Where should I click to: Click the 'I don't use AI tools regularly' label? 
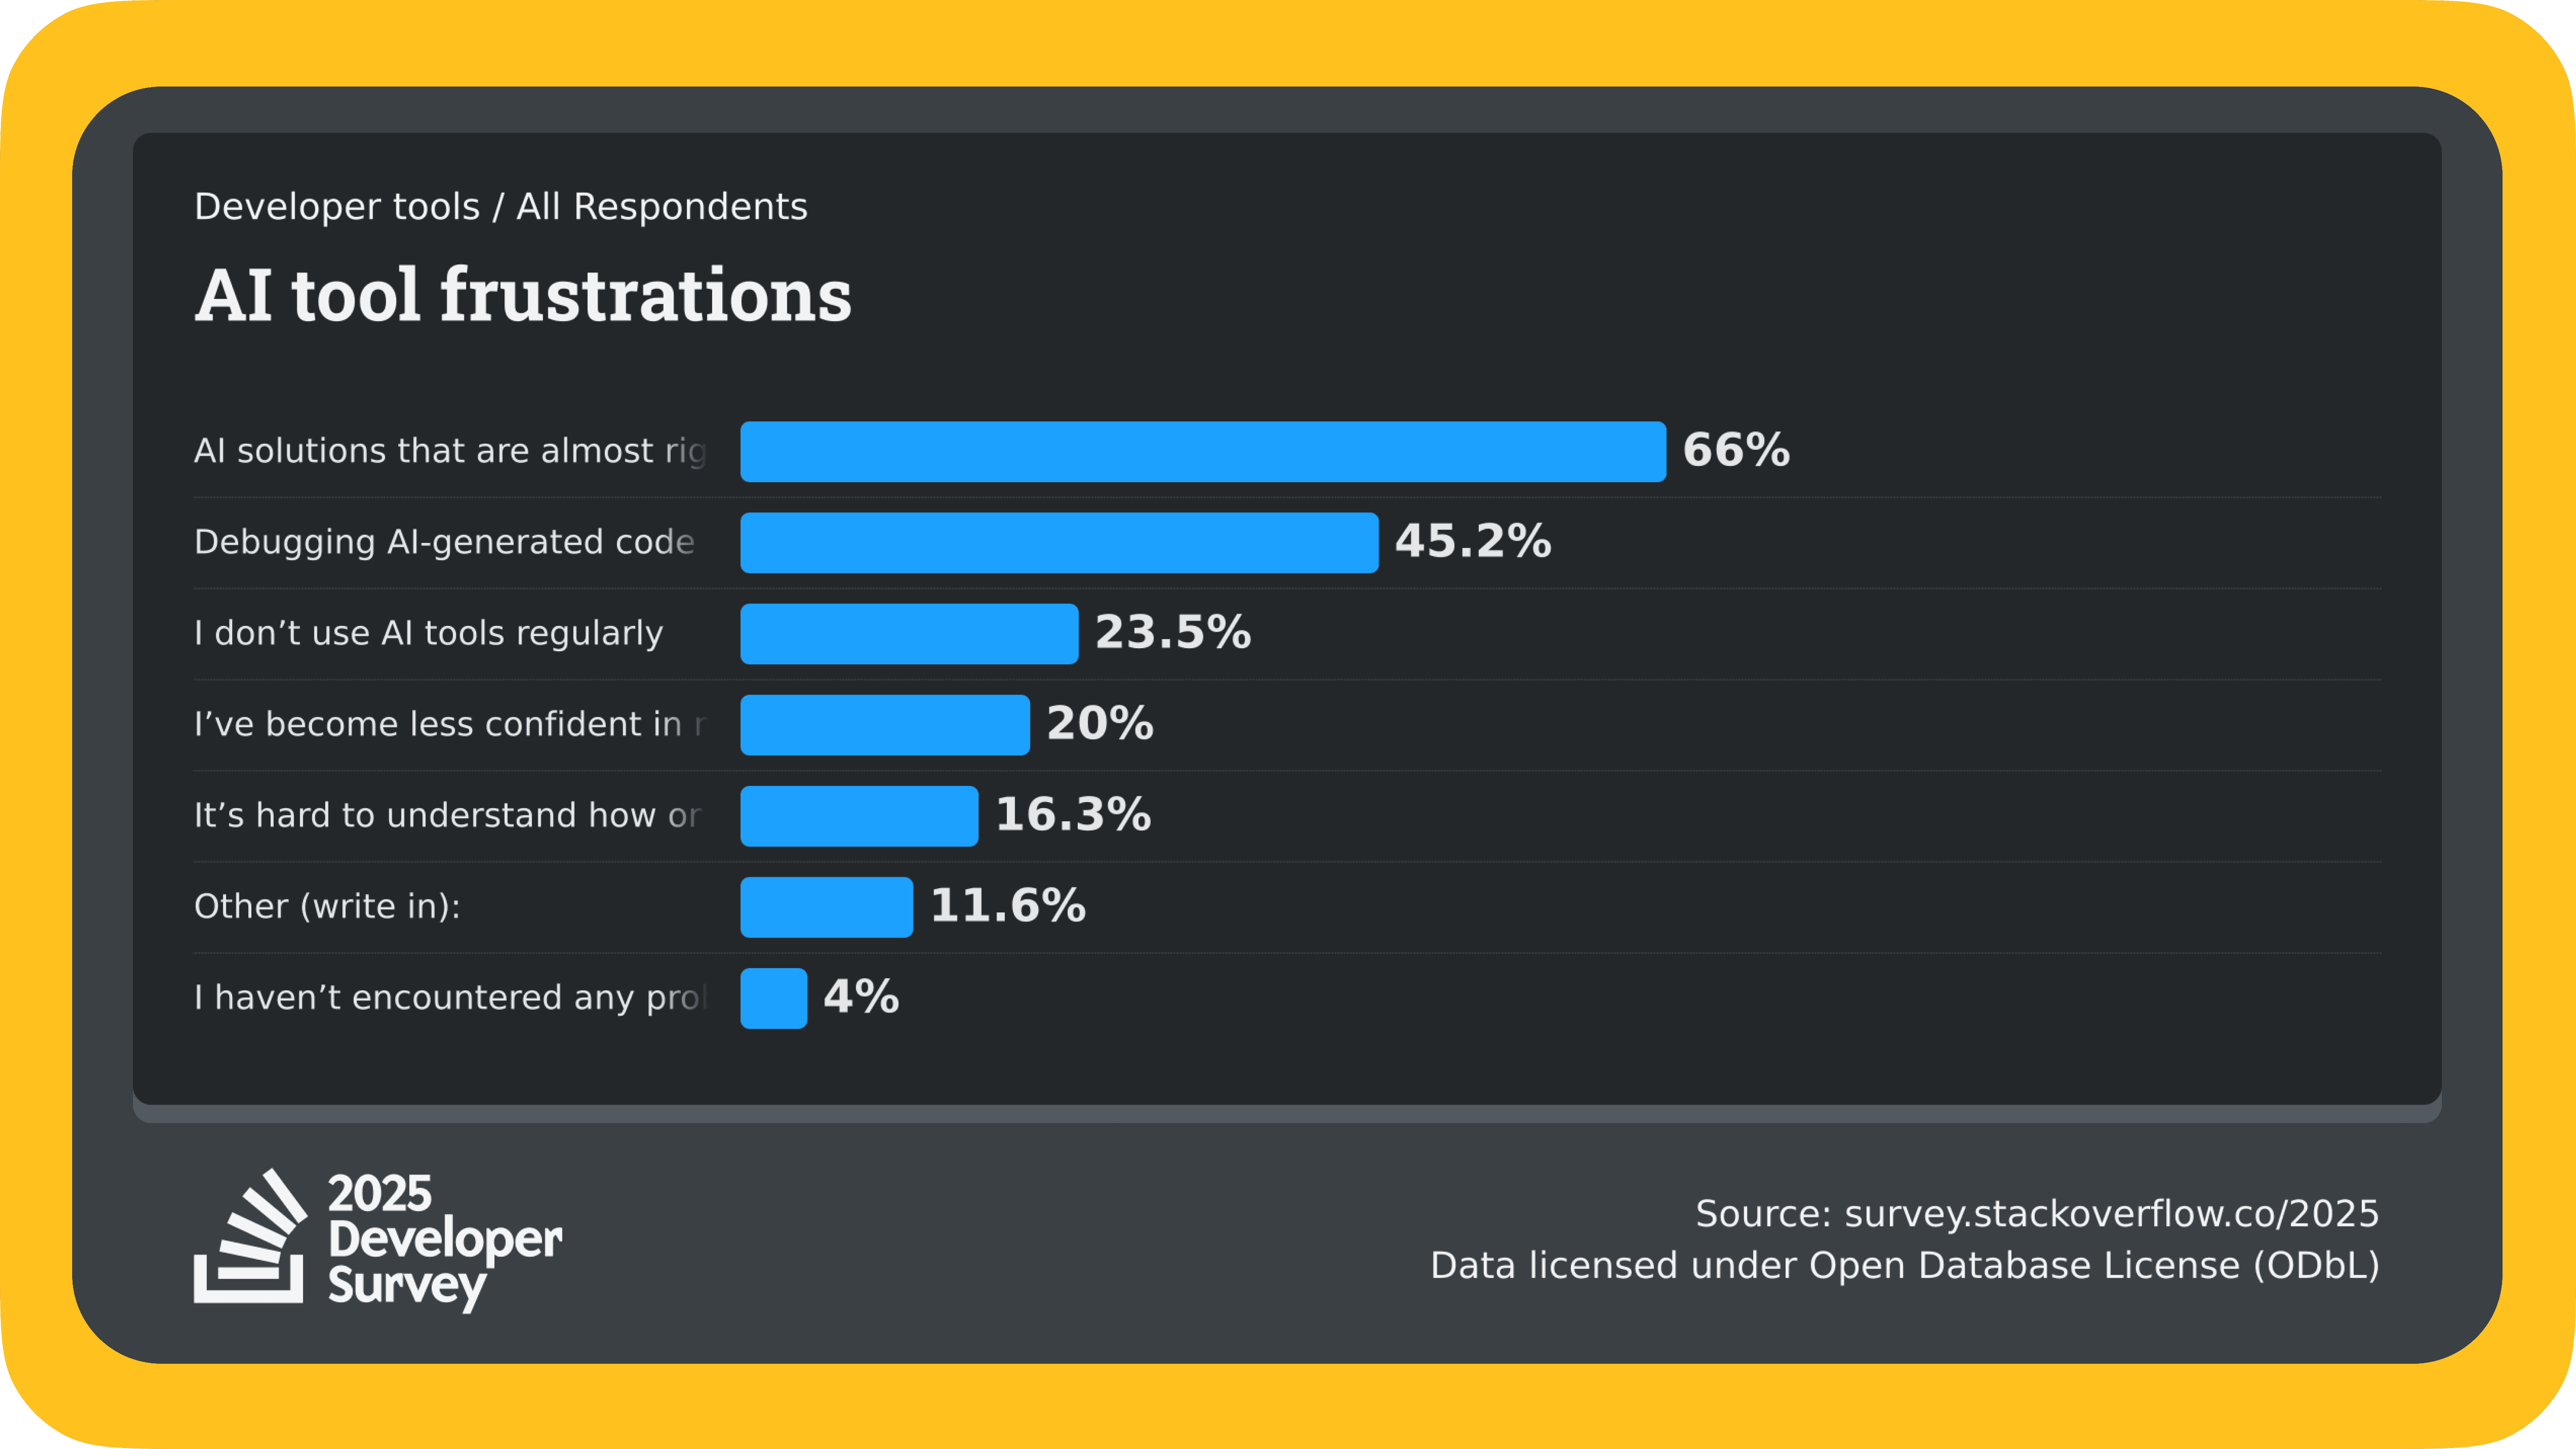point(429,633)
